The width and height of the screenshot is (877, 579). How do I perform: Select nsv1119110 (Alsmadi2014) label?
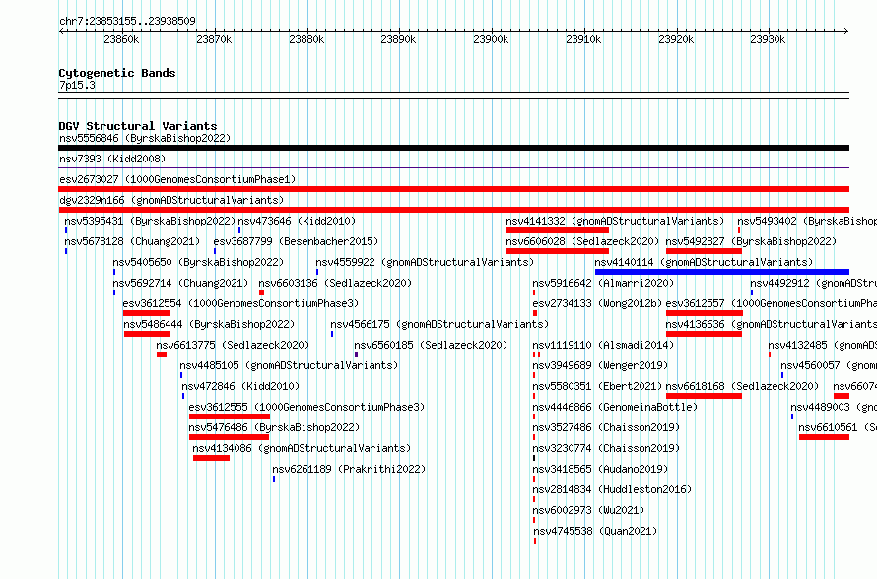[603, 345]
